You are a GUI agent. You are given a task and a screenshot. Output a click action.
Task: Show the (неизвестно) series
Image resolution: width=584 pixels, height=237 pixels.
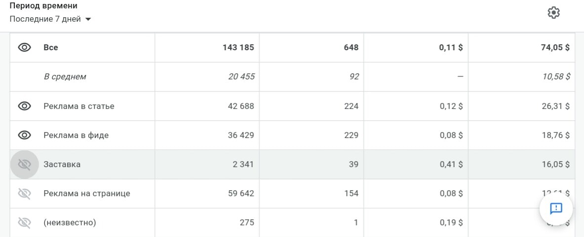tap(25, 223)
